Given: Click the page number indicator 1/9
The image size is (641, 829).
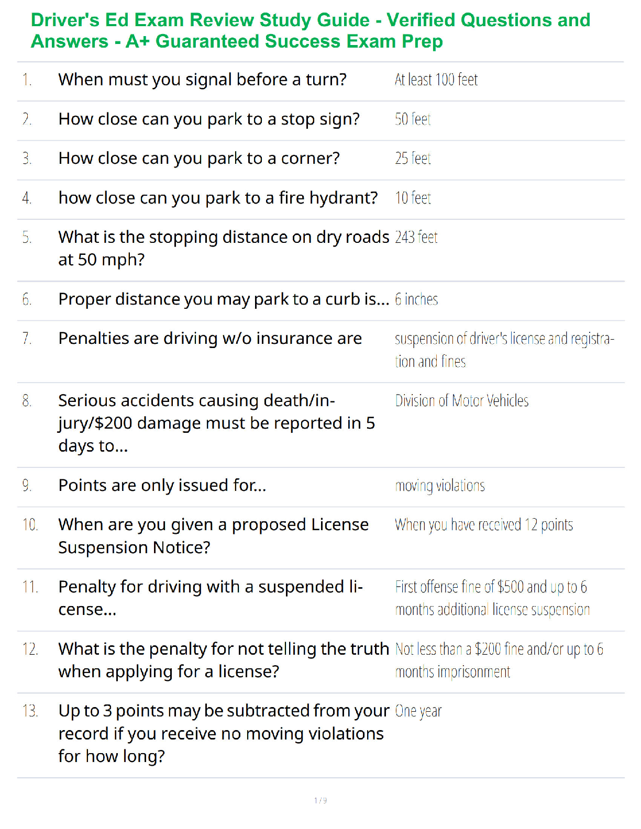Looking at the screenshot, I should [320, 800].
